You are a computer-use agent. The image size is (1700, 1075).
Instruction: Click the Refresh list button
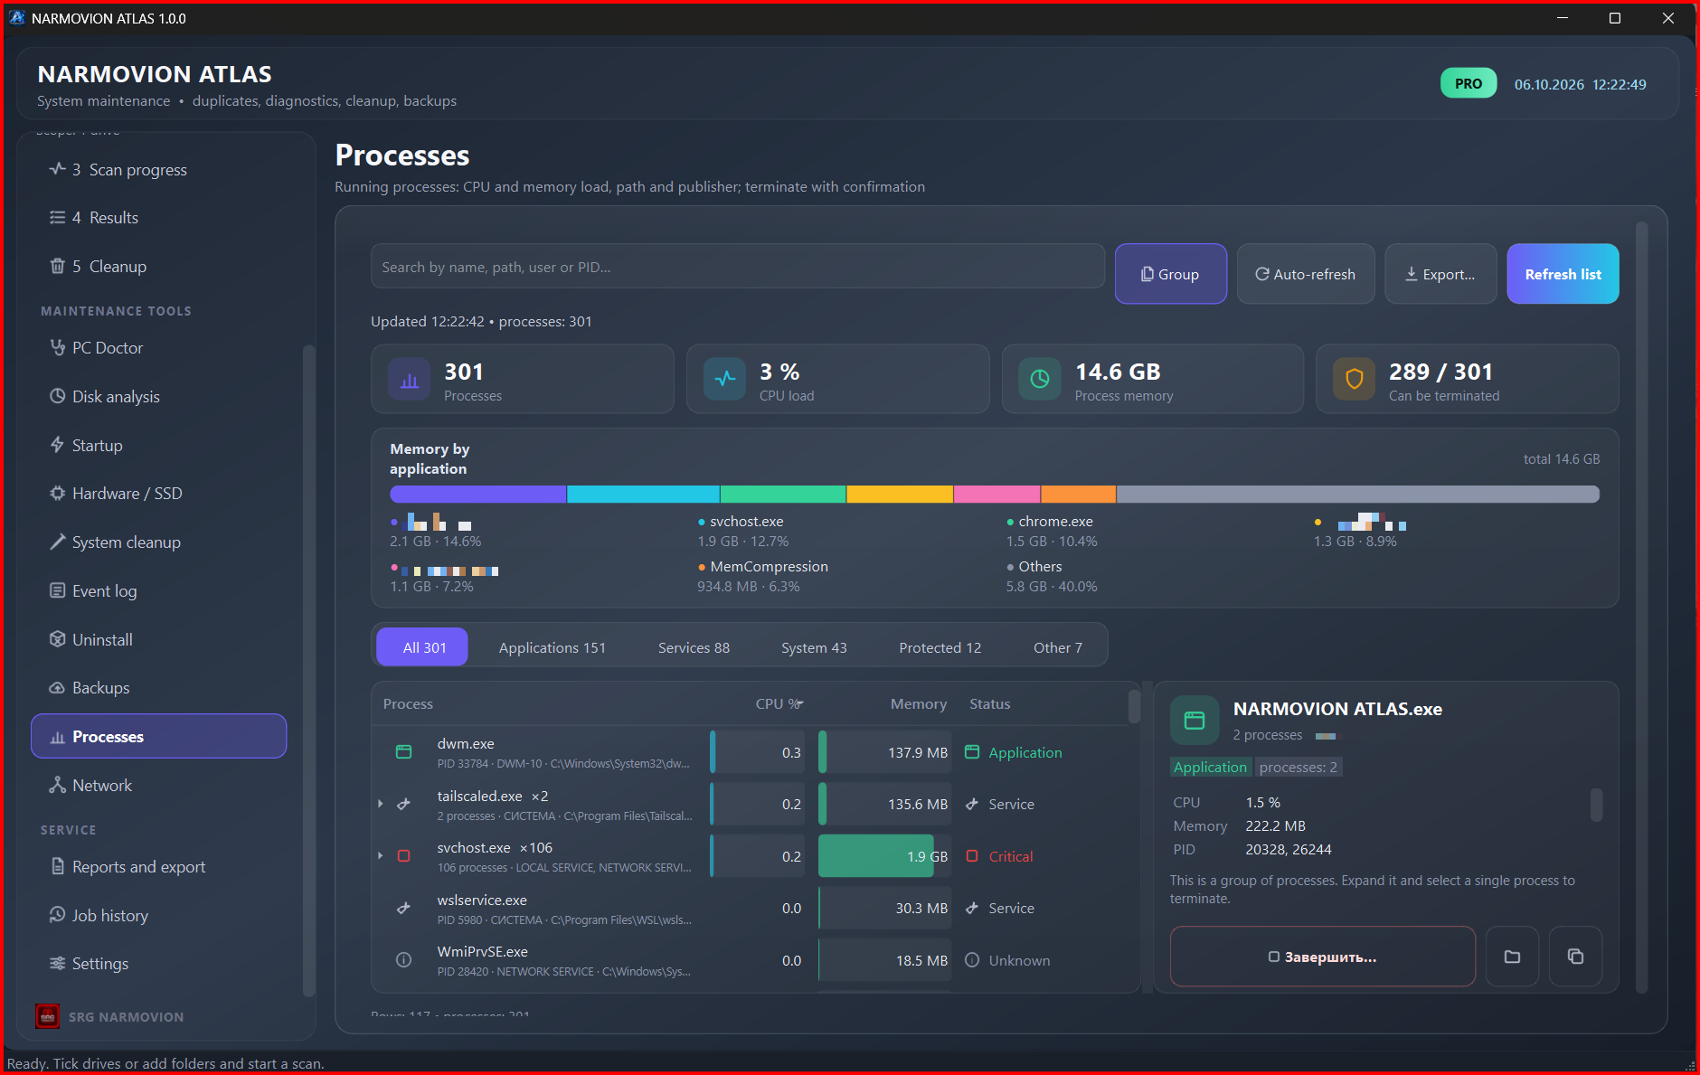1563,274
